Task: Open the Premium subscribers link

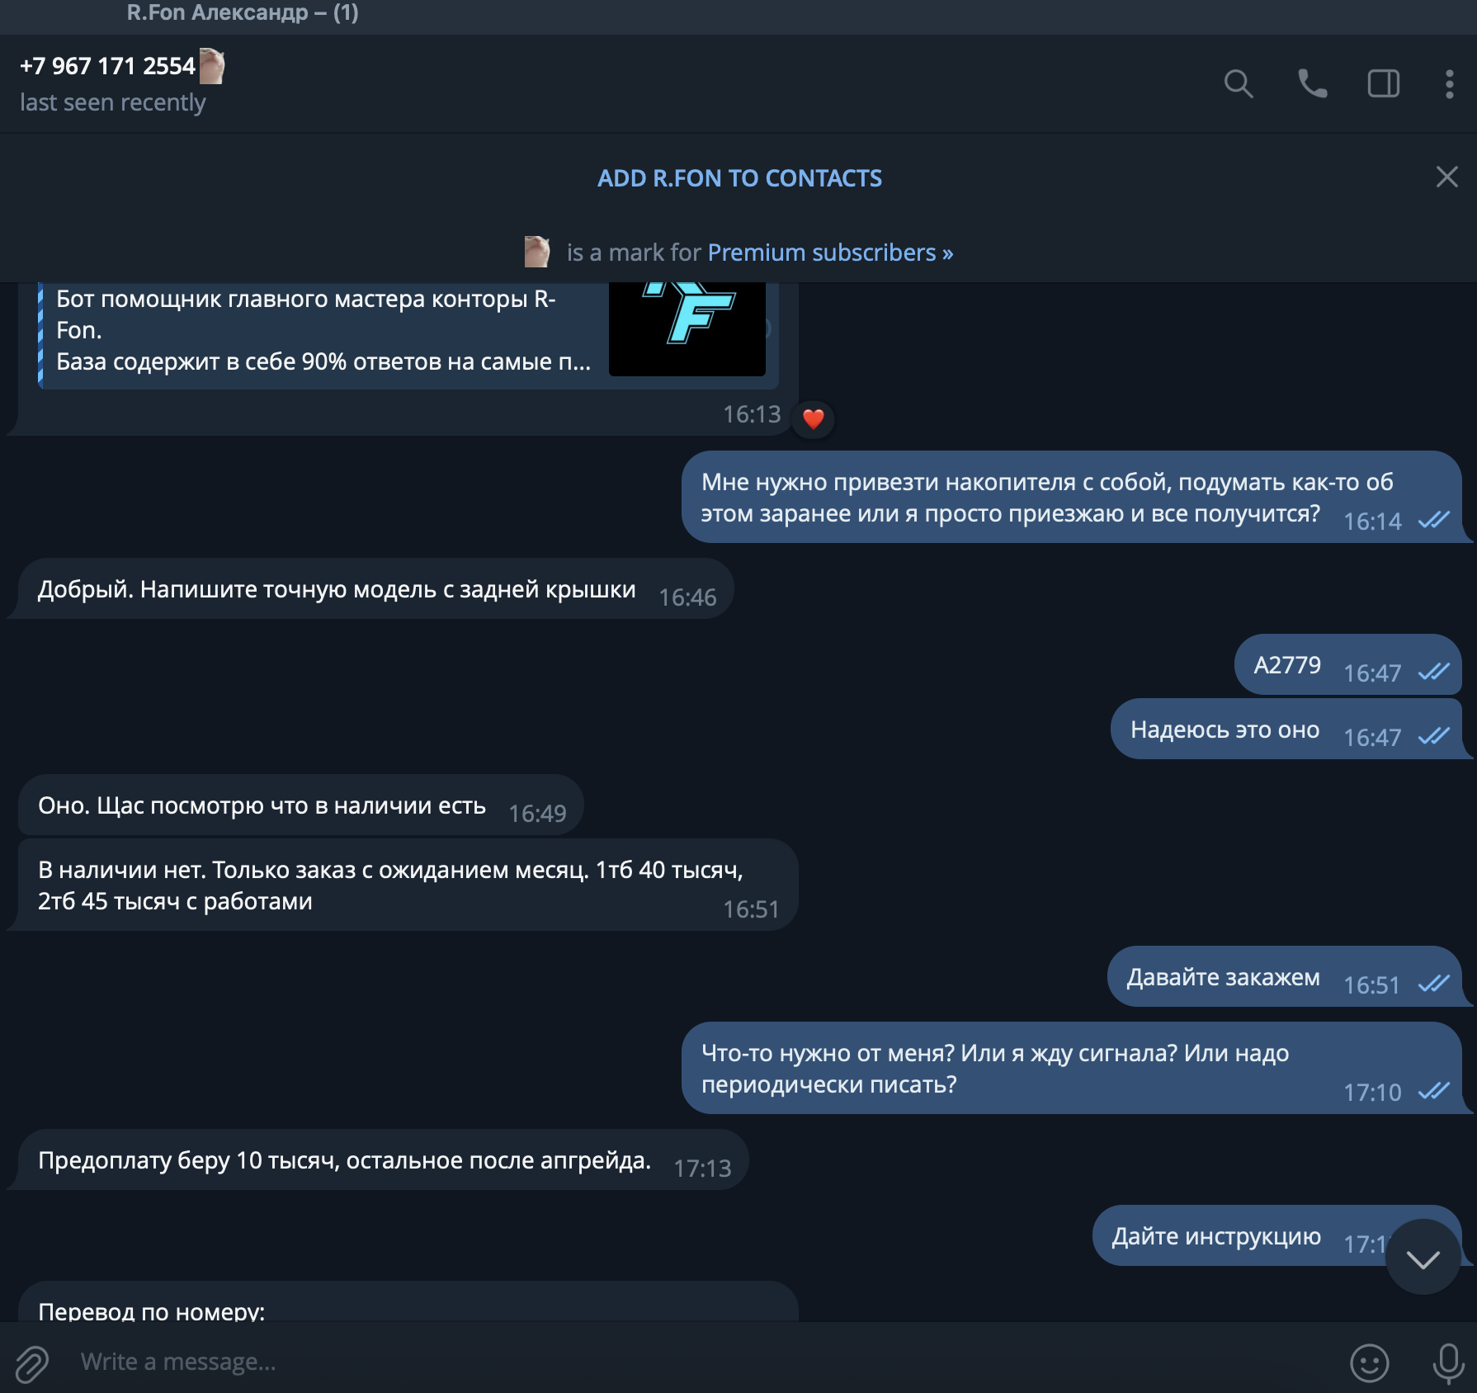Action: pyautogui.click(x=830, y=253)
